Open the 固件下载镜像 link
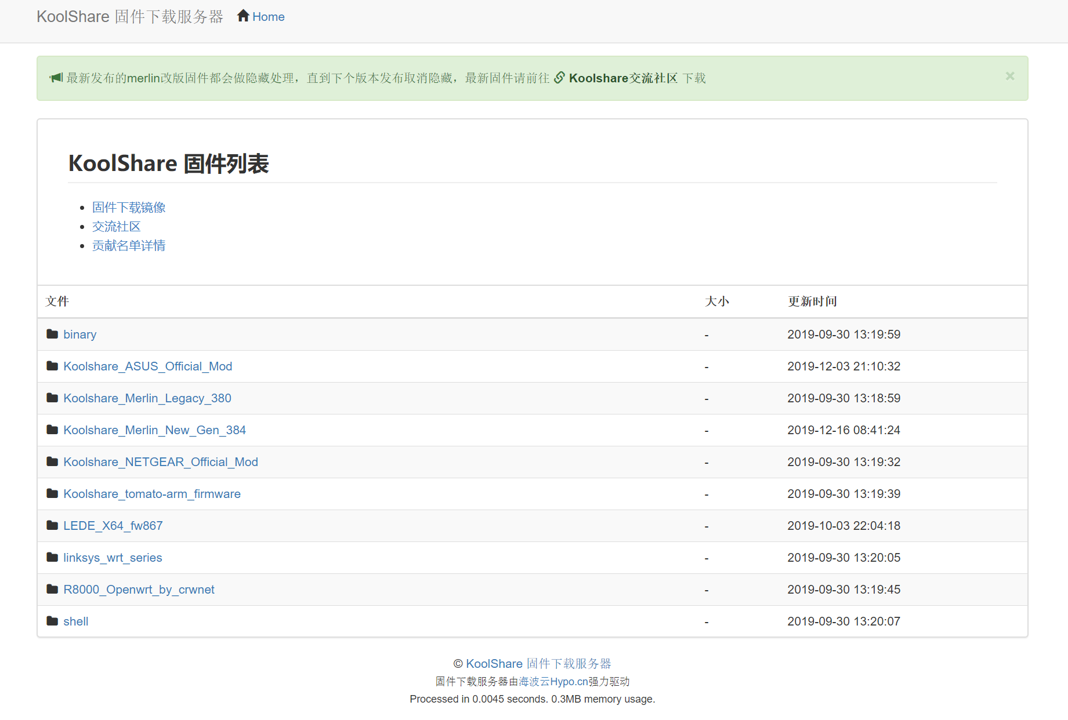This screenshot has height=720, width=1068. click(129, 207)
